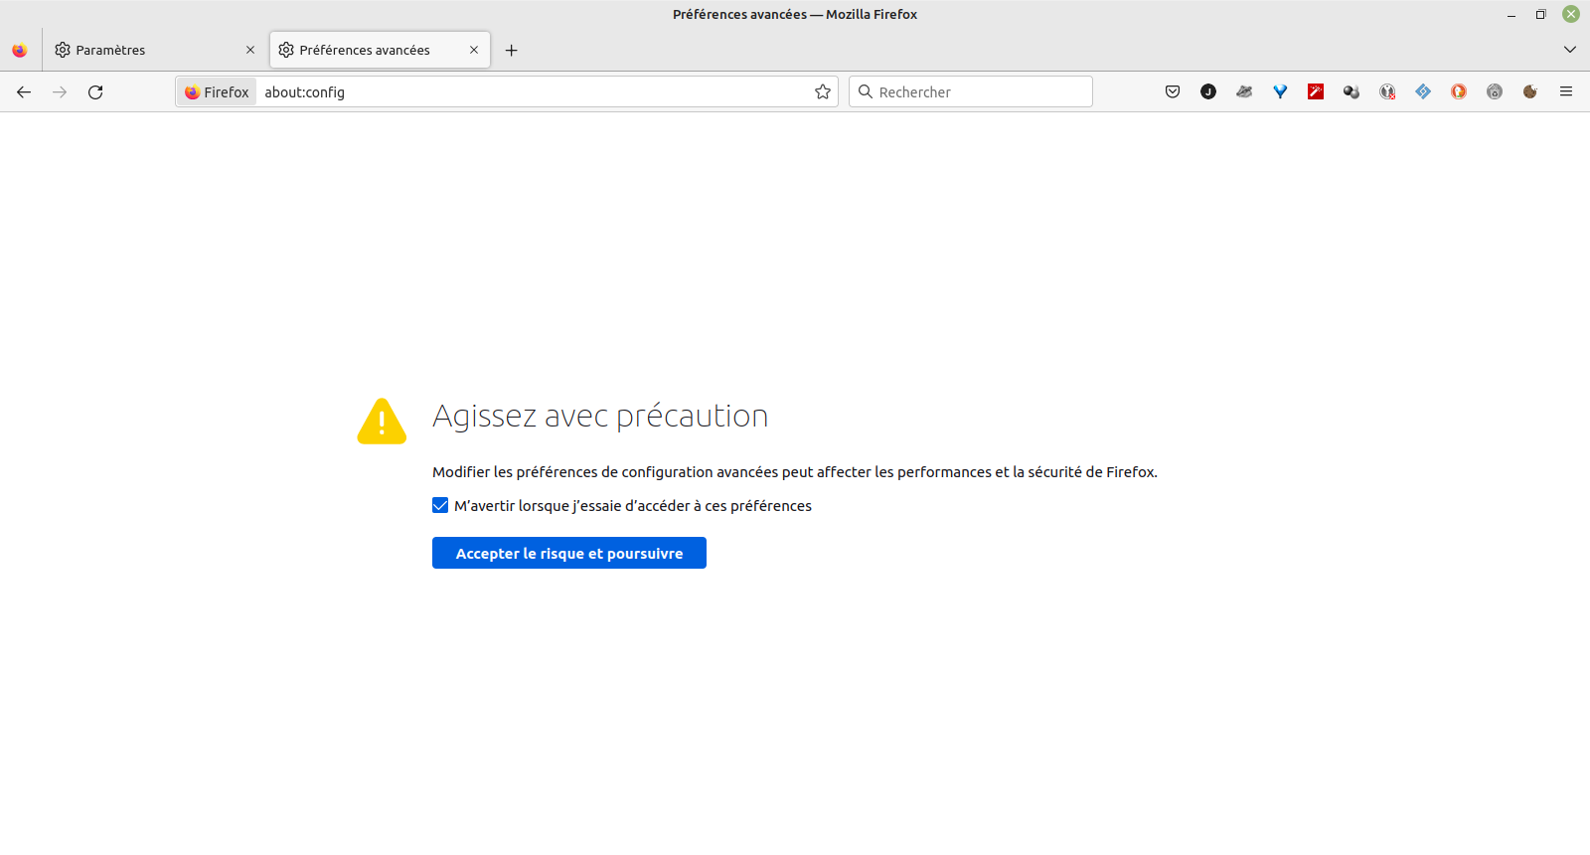Close the Paramètres tab
The width and height of the screenshot is (1590, 855).
pyautogui.click(x=250, y=50)
